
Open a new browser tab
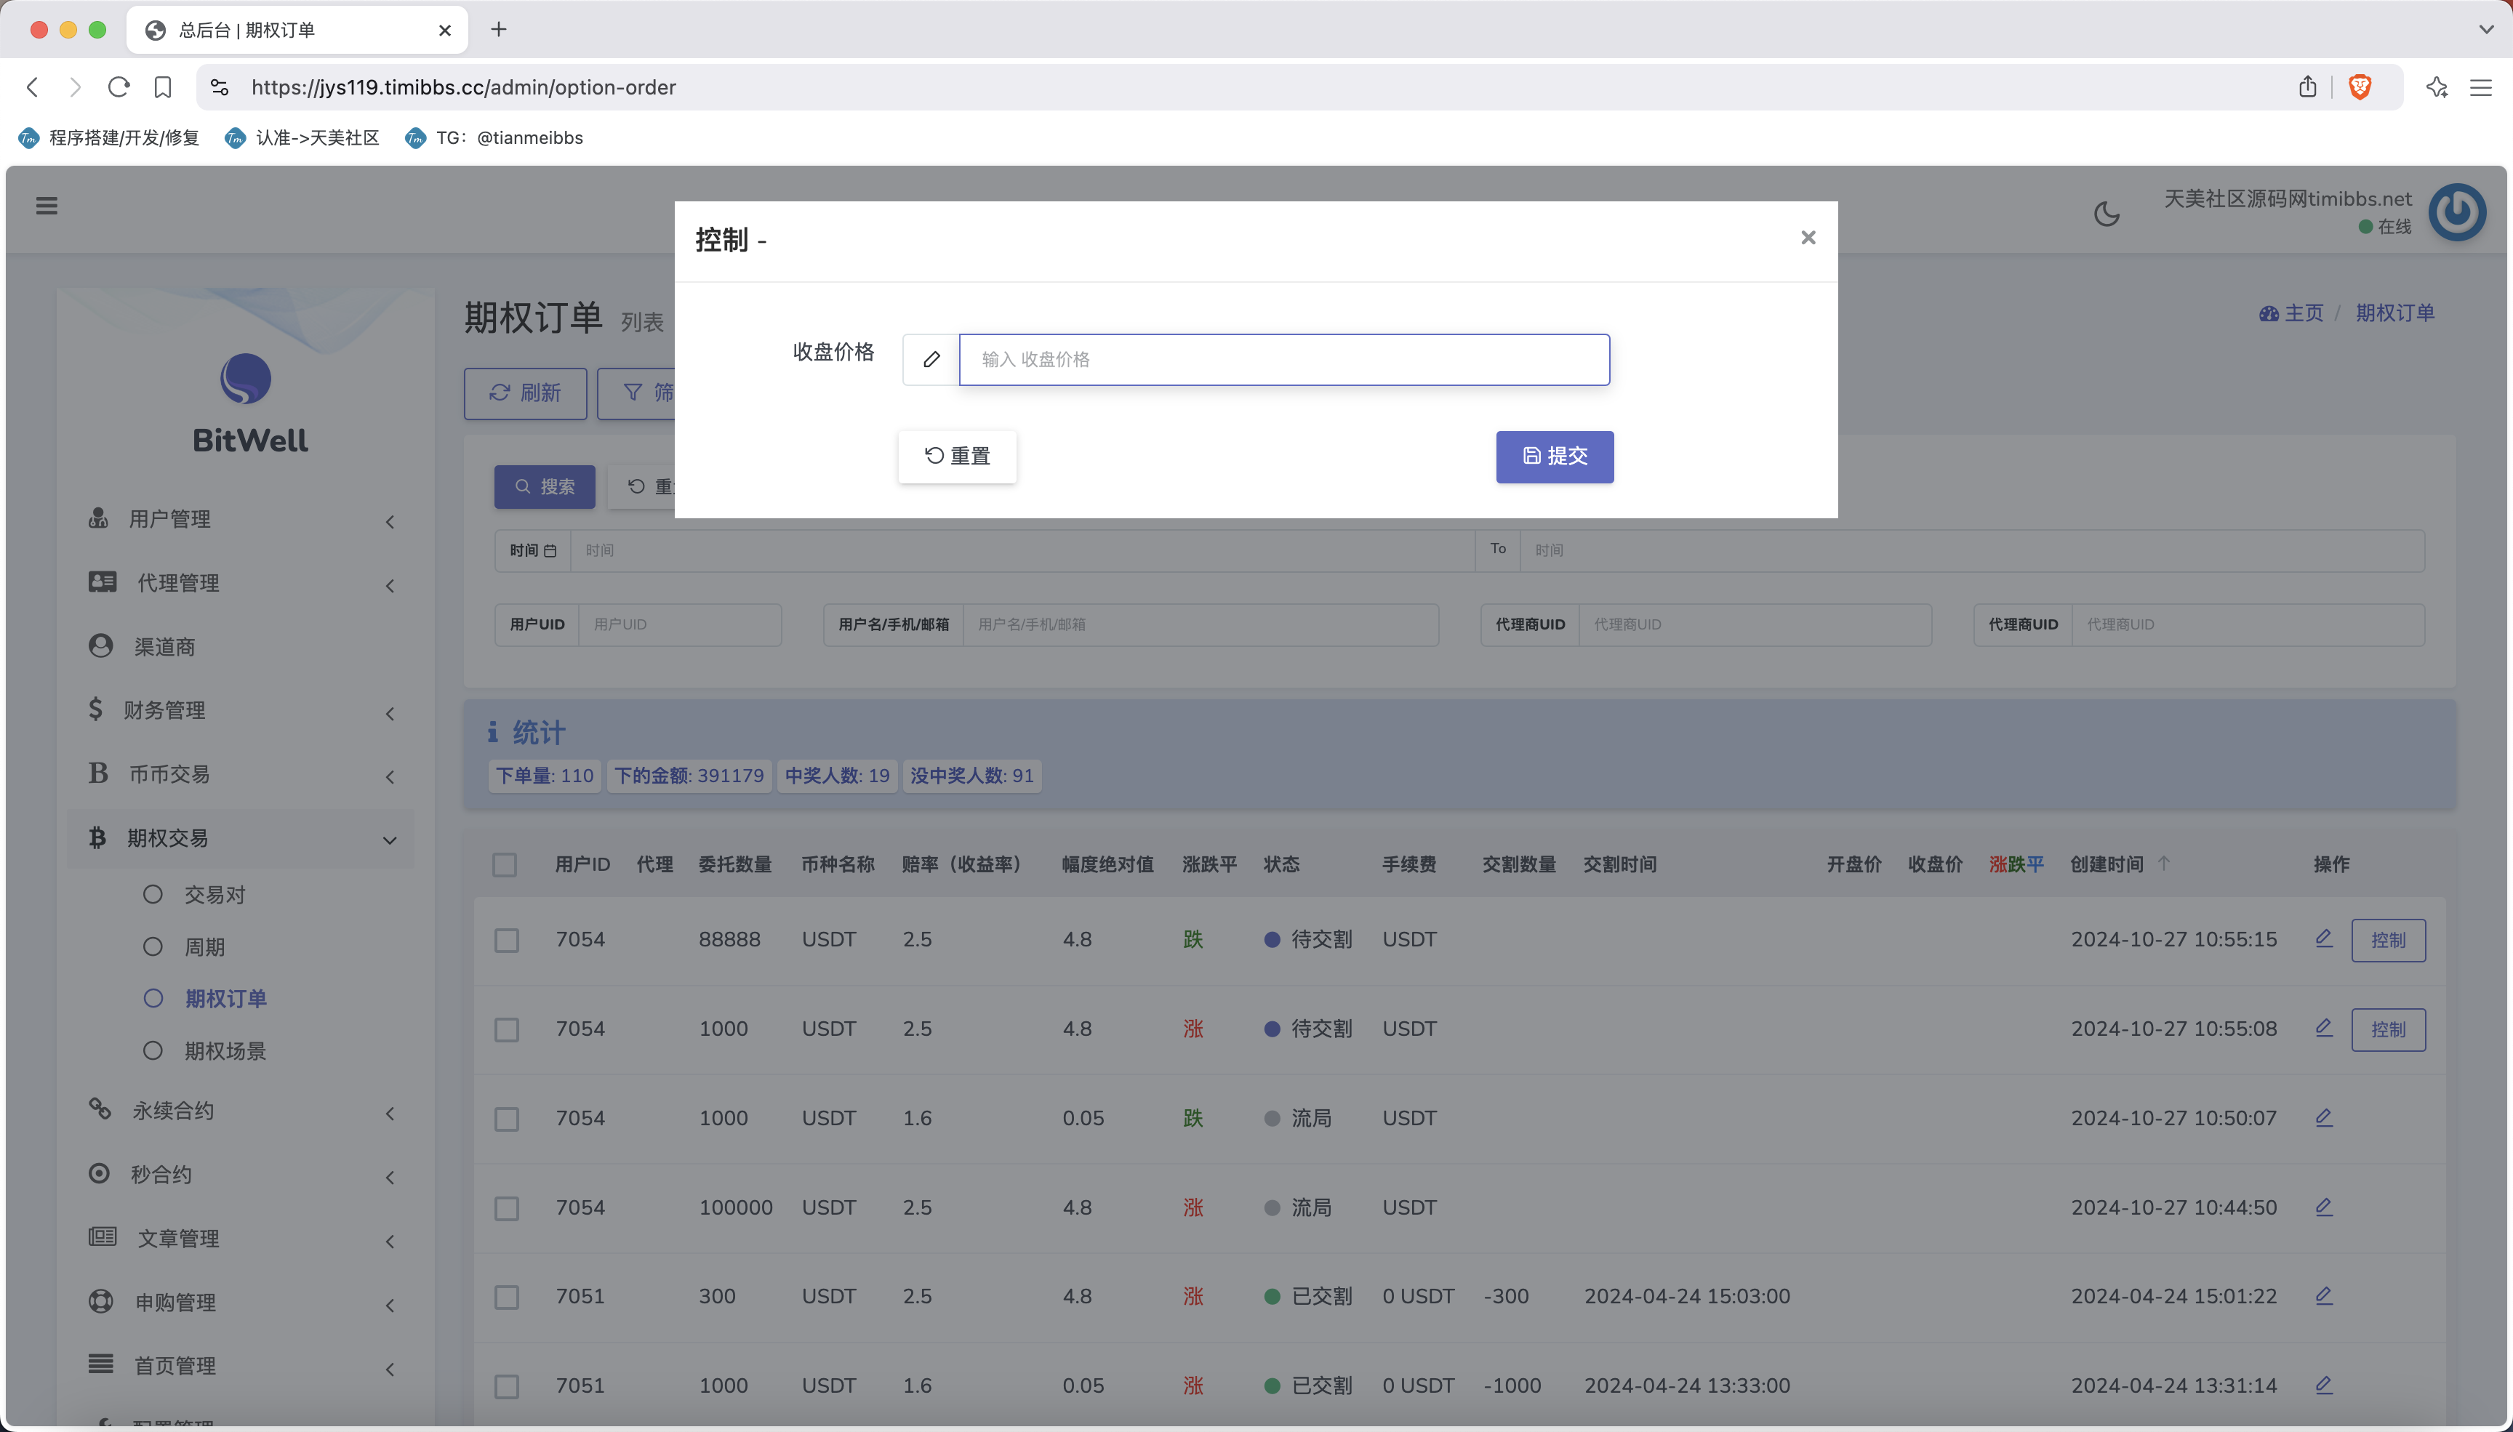pos(499,30)
